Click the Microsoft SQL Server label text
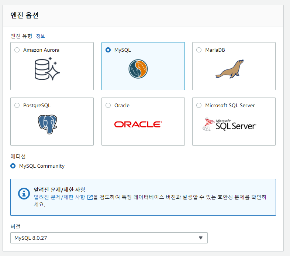The width and height of the screenshot is (290, 256). tap(230, 105)
